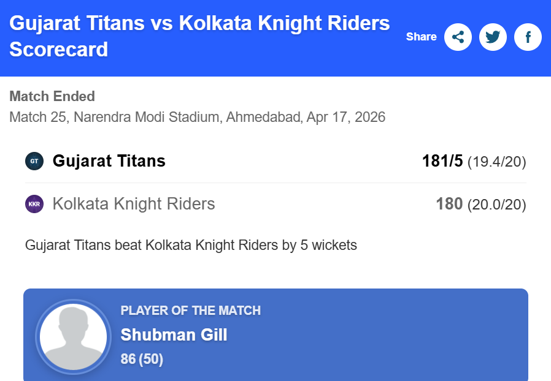The width and height of the screenshot is (551, 381).
Task: Click the Player of the Match label
Action: [x=190, y=310]
